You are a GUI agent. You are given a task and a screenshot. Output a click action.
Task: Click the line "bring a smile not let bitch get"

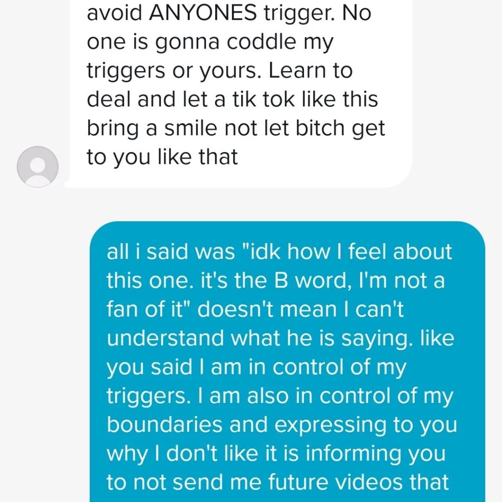(236, 129)
